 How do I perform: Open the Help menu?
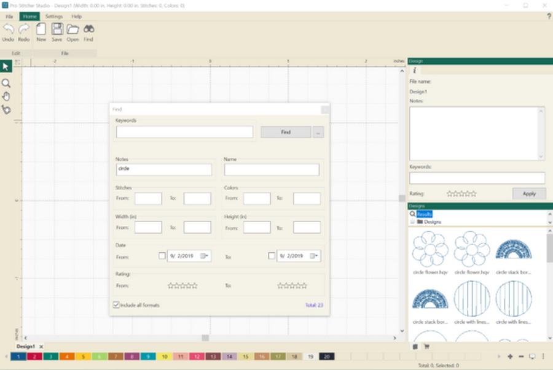76,17
